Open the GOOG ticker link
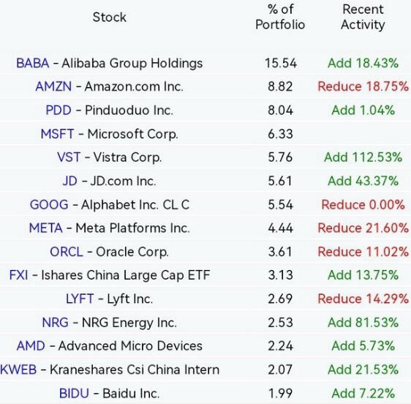Image resolution: width=411 pixels, height=404 pixels. tap(49, 205)
